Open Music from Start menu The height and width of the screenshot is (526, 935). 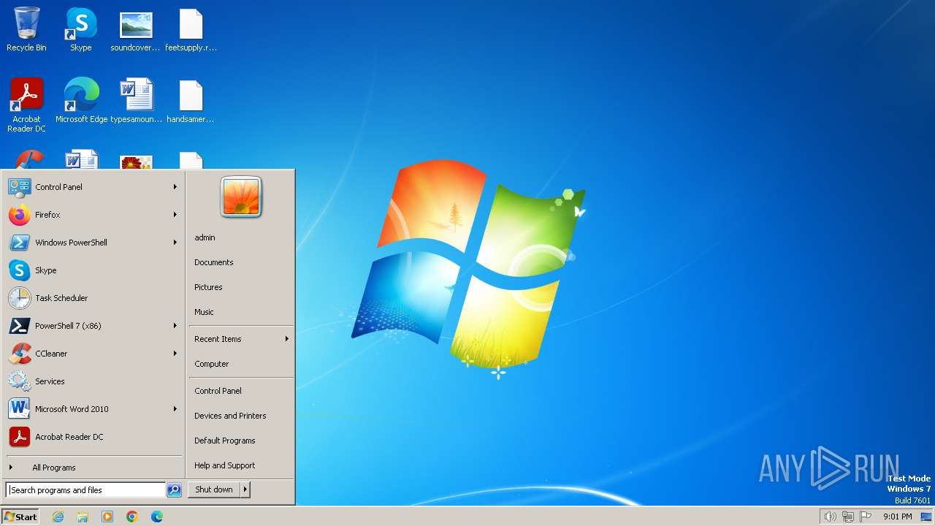[x=241, y=312]
